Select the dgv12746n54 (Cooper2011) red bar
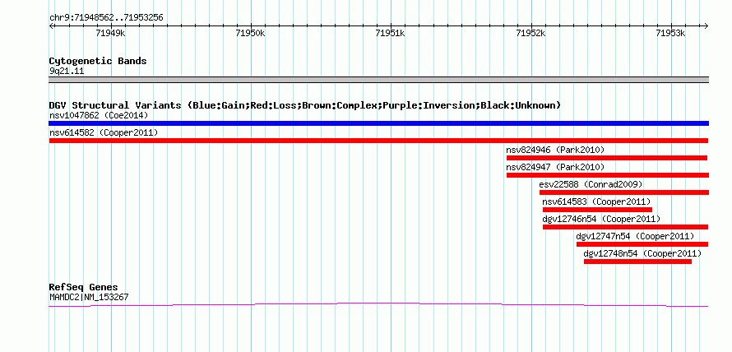Viewport: 732px width, 352px height. coord(626,227)
